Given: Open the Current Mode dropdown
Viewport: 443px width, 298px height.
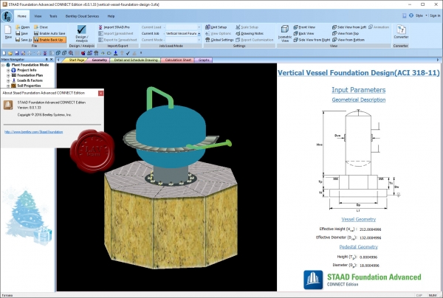Looking at the screenshot, I should 199,40.
